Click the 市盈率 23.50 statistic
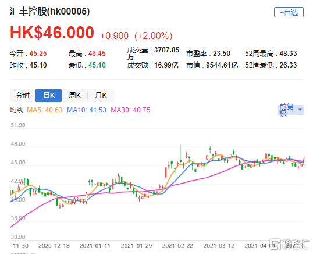The image size is (313, 254). coord(208,54)
